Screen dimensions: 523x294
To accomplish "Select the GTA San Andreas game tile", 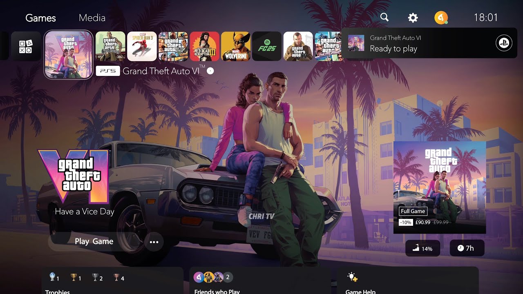I will pos(110,46).
